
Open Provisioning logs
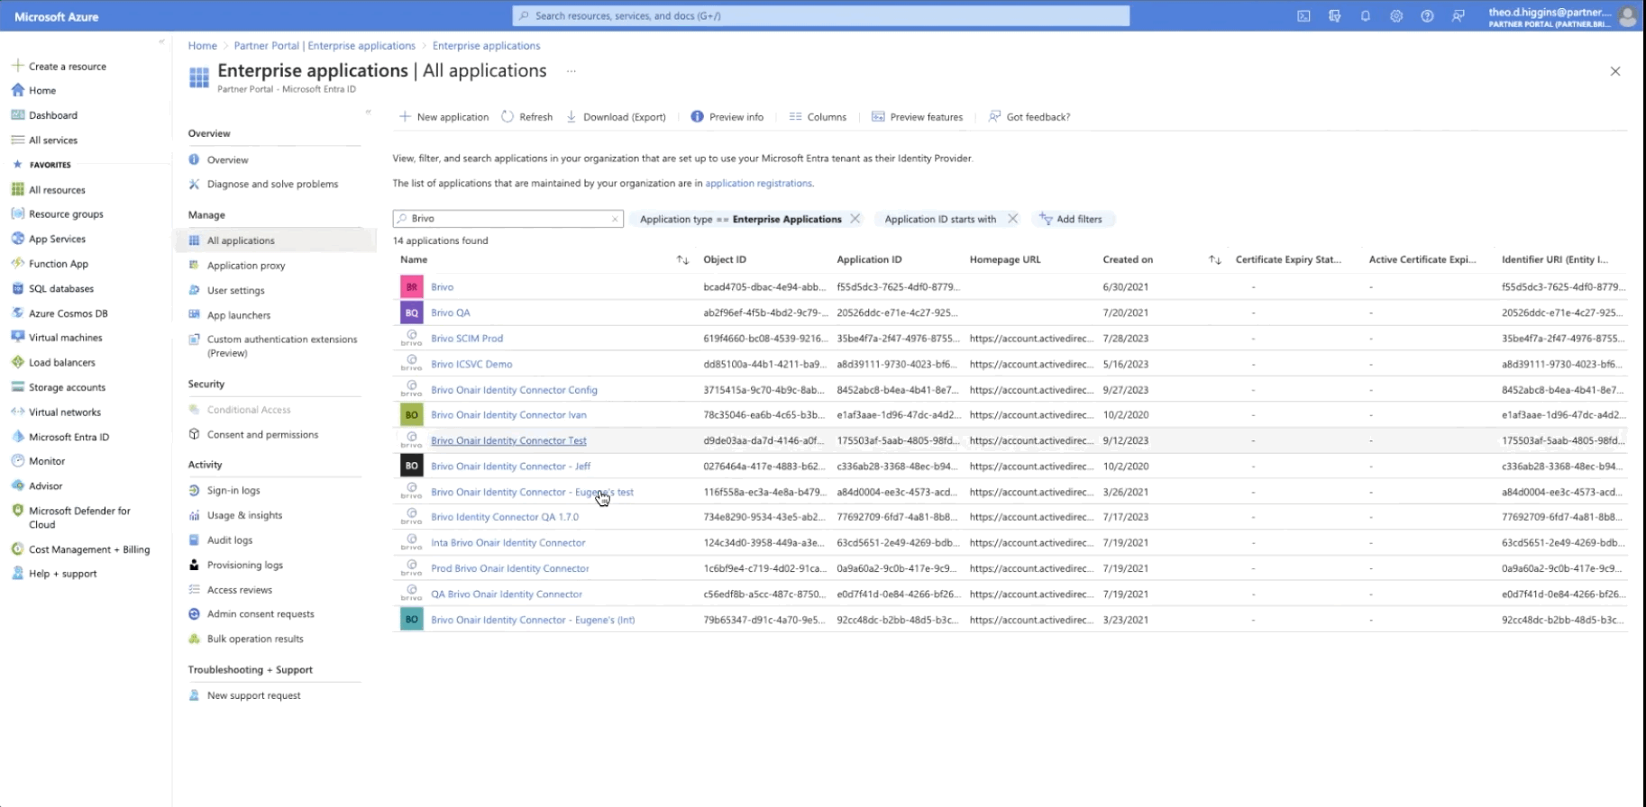pyautogui.click(x=245, y=565)
